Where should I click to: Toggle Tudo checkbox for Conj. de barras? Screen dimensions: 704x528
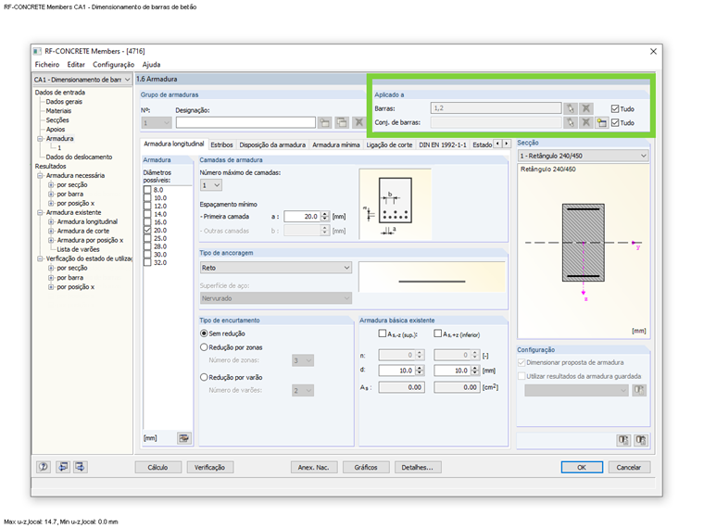[x=615, y=122]
